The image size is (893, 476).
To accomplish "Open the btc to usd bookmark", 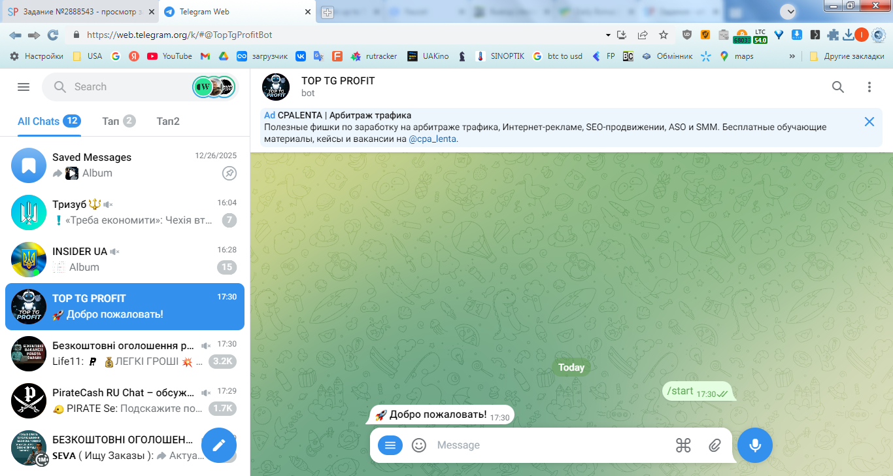I will [x=558, y=56].
